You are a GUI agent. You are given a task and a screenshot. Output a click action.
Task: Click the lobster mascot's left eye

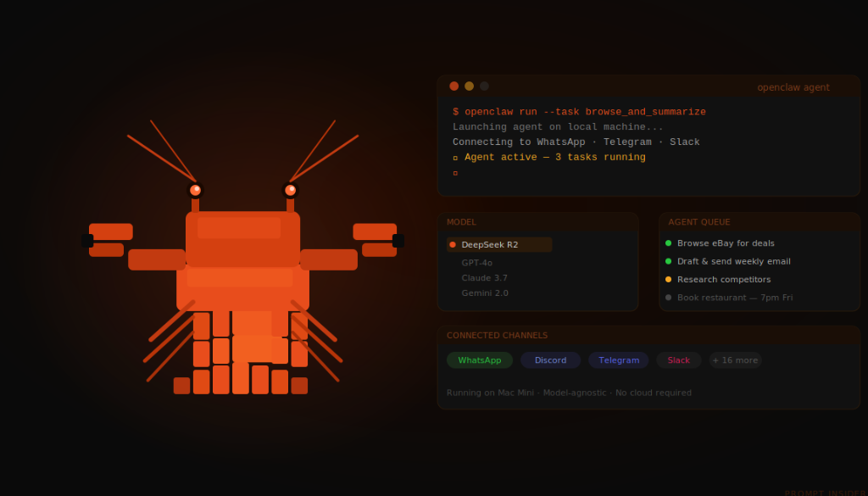[x=196, y=191]
